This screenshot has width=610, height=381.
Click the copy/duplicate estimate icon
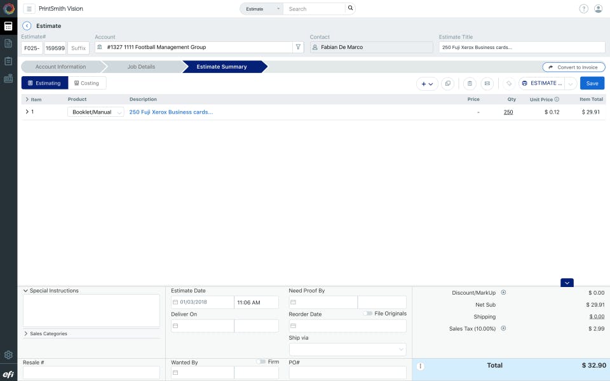tap(447, 83)
